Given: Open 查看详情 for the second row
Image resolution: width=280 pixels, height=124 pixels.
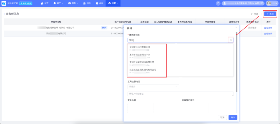Looking at the screenshot, I should (x=268, y=34).
